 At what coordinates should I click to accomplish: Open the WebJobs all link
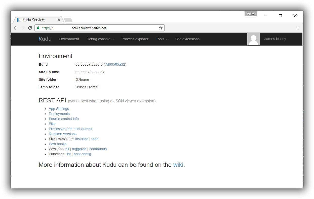(67, 149)
